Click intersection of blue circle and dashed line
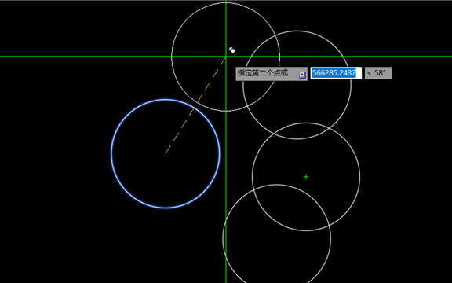The image size is (452, 283). click(194, 108)
